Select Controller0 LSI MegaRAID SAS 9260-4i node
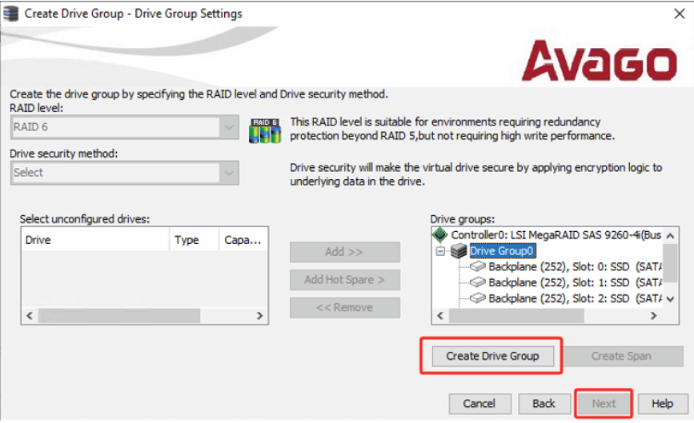 click(556, 235)
